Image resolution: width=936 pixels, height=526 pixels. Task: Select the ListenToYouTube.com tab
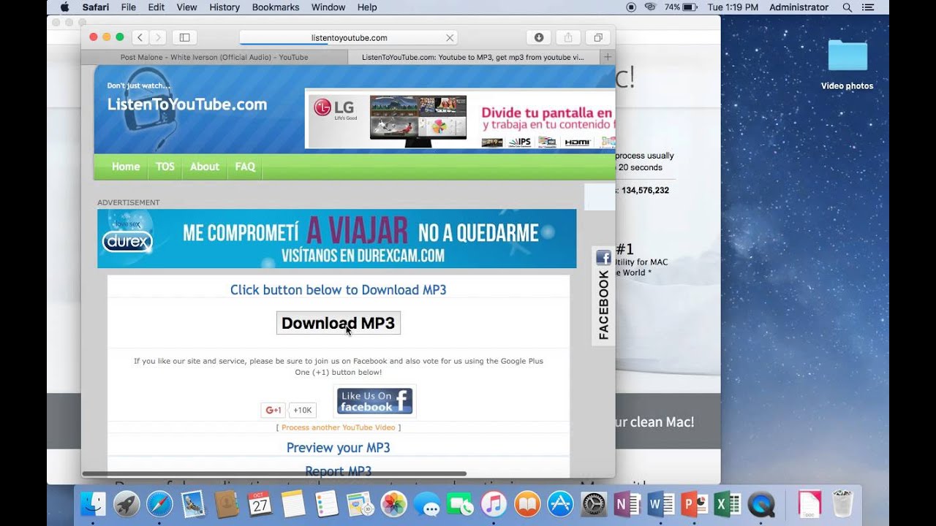pos(473,57)
